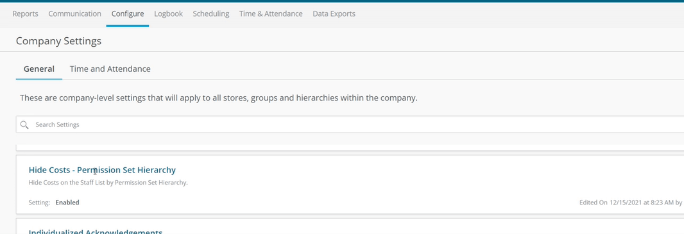Open Individualized Acknowledgements setting

pyautogui.click(x=96, y=231)
